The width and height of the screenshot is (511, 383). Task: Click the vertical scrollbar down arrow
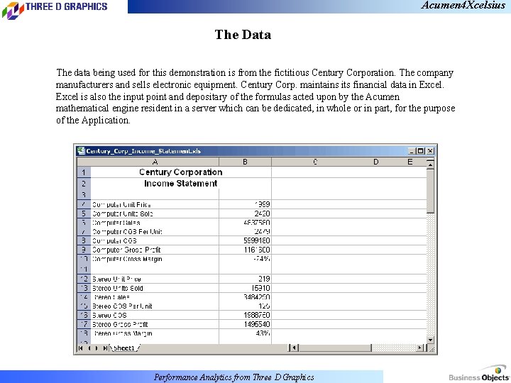[430, 340]
